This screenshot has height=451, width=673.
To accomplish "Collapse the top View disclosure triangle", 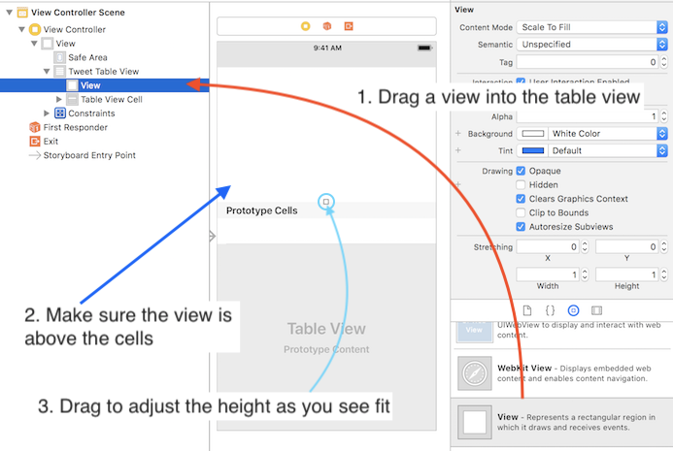I will [34, 44].
